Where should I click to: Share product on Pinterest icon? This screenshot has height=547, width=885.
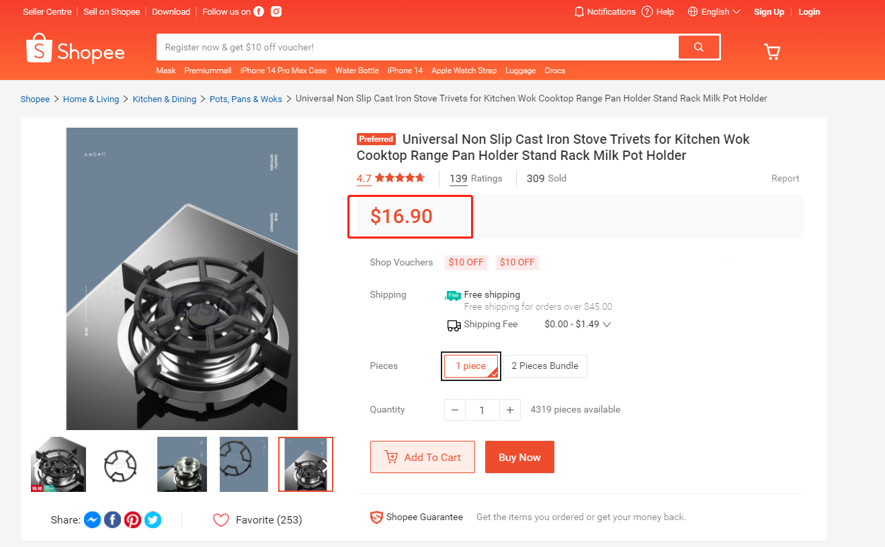[x=132, y=519]
